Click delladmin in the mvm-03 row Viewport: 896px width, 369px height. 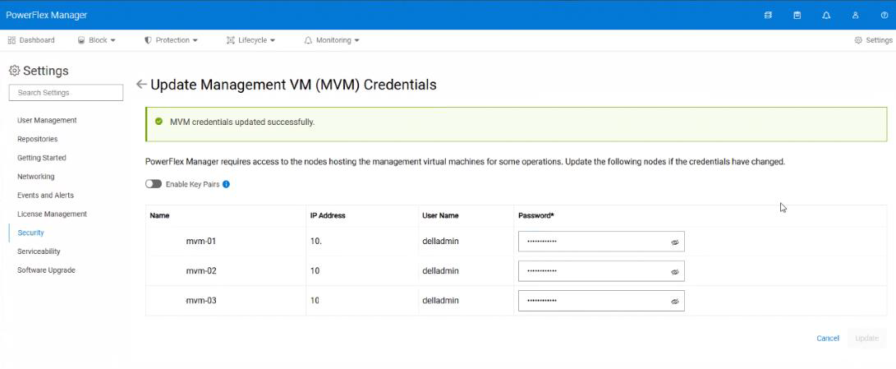point(440,301)
